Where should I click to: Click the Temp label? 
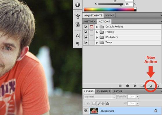108,43
